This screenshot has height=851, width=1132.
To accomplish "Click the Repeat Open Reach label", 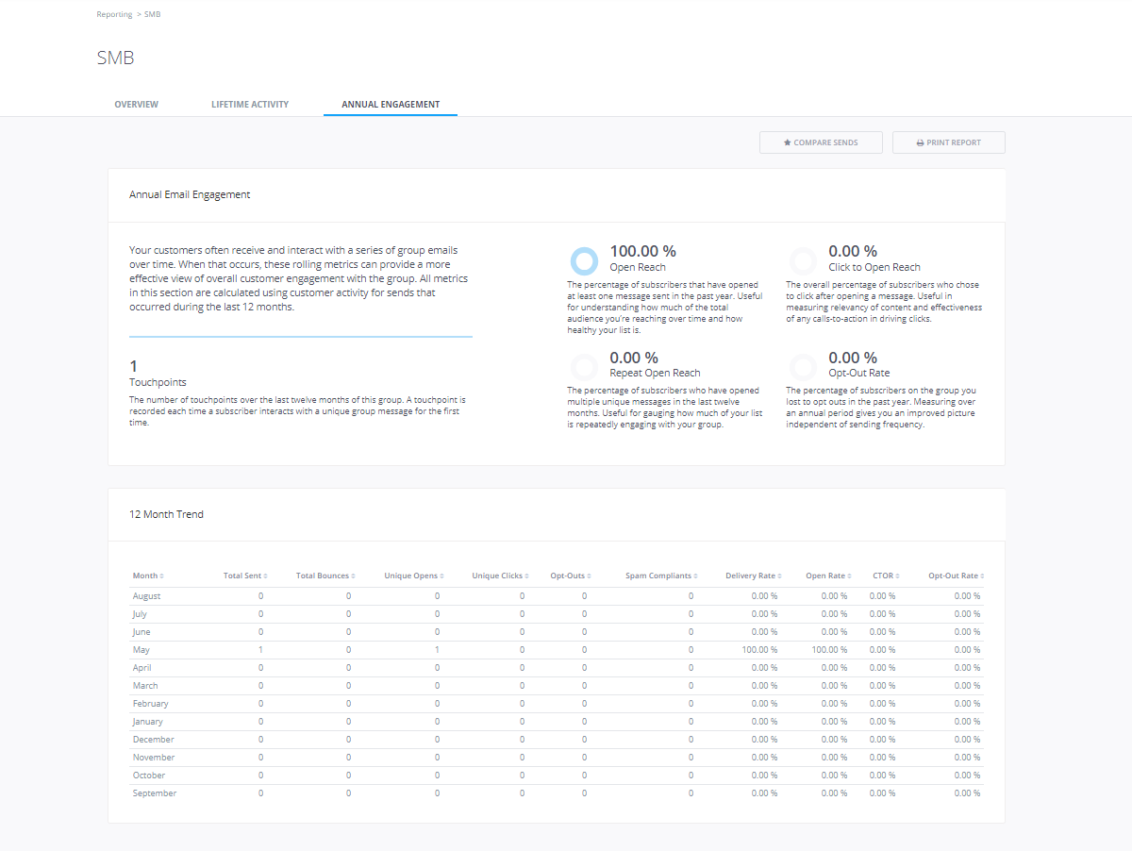I will point(656,373).
